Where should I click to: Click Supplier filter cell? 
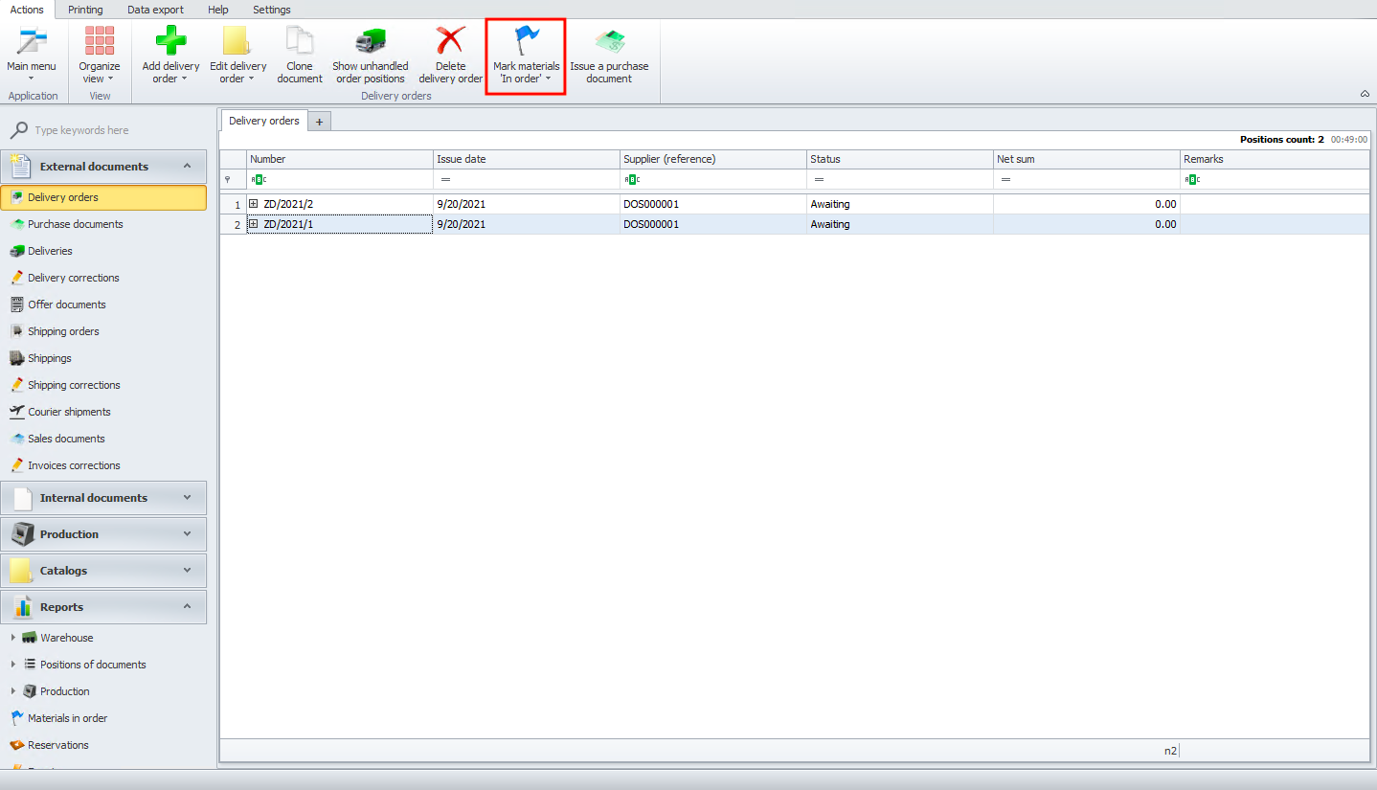(x=713, y=179)
